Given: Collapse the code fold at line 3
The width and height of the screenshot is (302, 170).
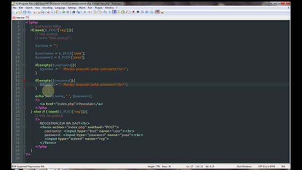Looking at the screenshot, I should (x=24, y=30).
